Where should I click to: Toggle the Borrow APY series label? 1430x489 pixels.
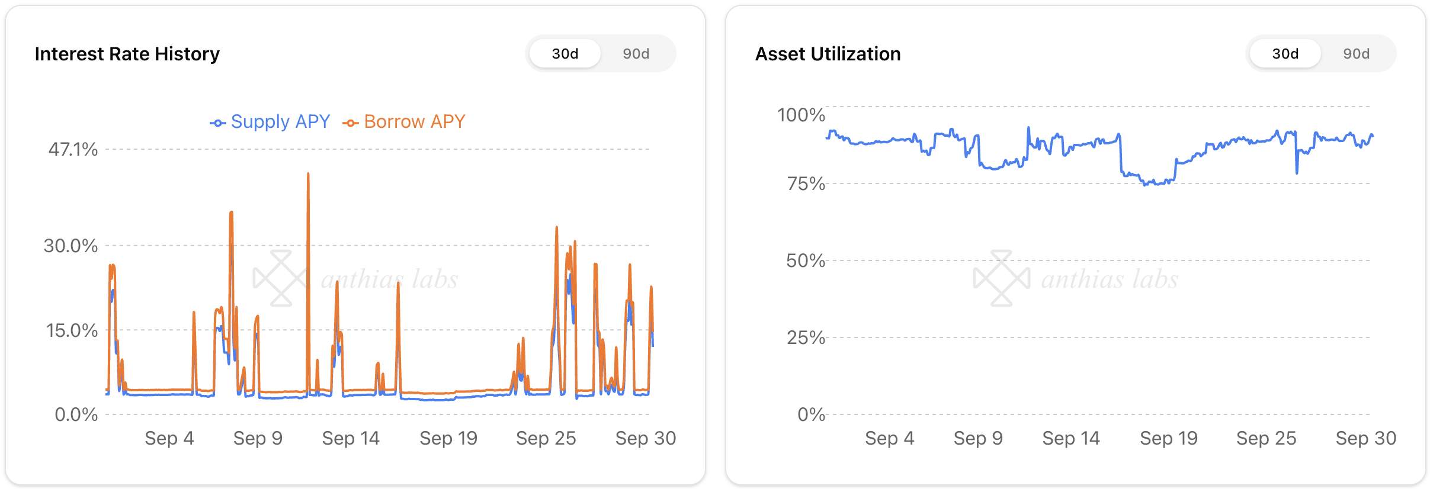(x=415, y=121)
